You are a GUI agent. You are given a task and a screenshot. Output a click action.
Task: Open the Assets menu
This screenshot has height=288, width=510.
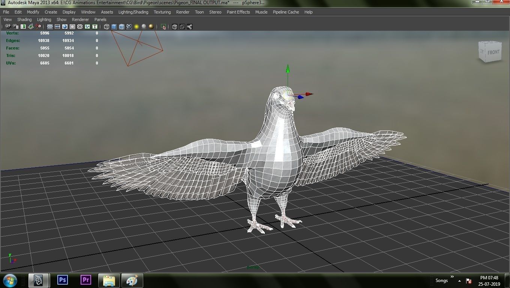click(x=107, y=12)
